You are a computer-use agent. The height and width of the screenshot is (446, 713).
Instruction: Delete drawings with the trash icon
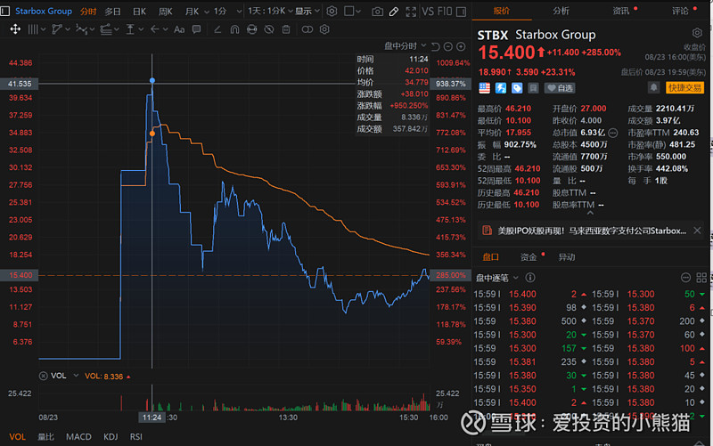pos(286,29)
